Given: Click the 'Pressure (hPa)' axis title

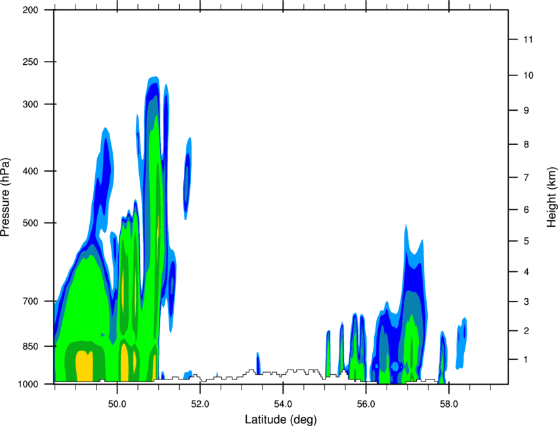Looking at the screenshot, I should click(5, 197).
